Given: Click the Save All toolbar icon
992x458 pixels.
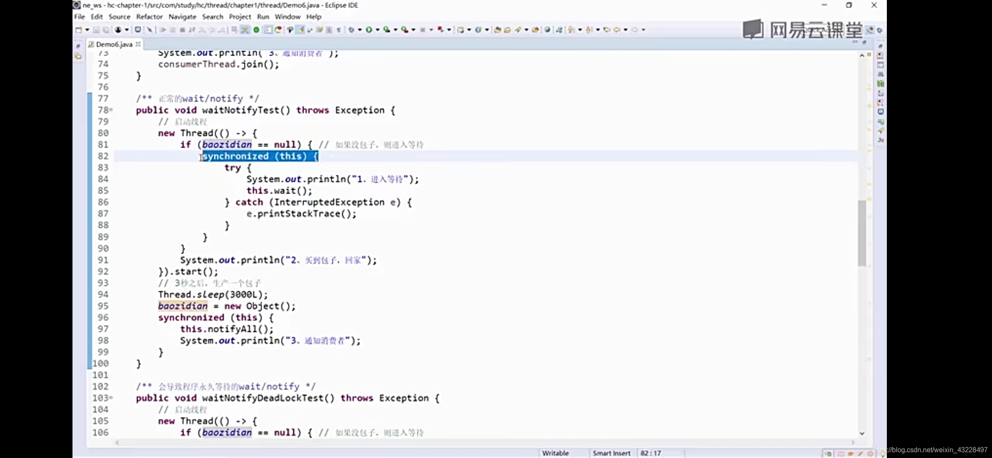Looking at the screenshot, I should pyautogui.click(x=106, y=30).
